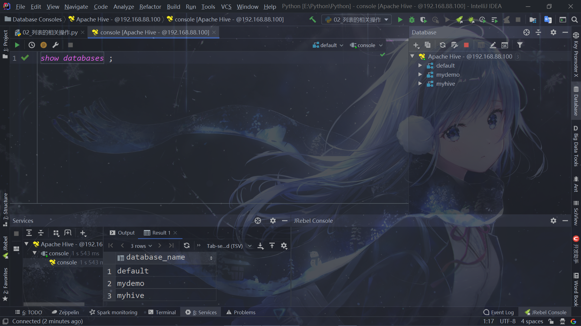
Task: Click the Build project hammer icon
Action: pos(313,20)
